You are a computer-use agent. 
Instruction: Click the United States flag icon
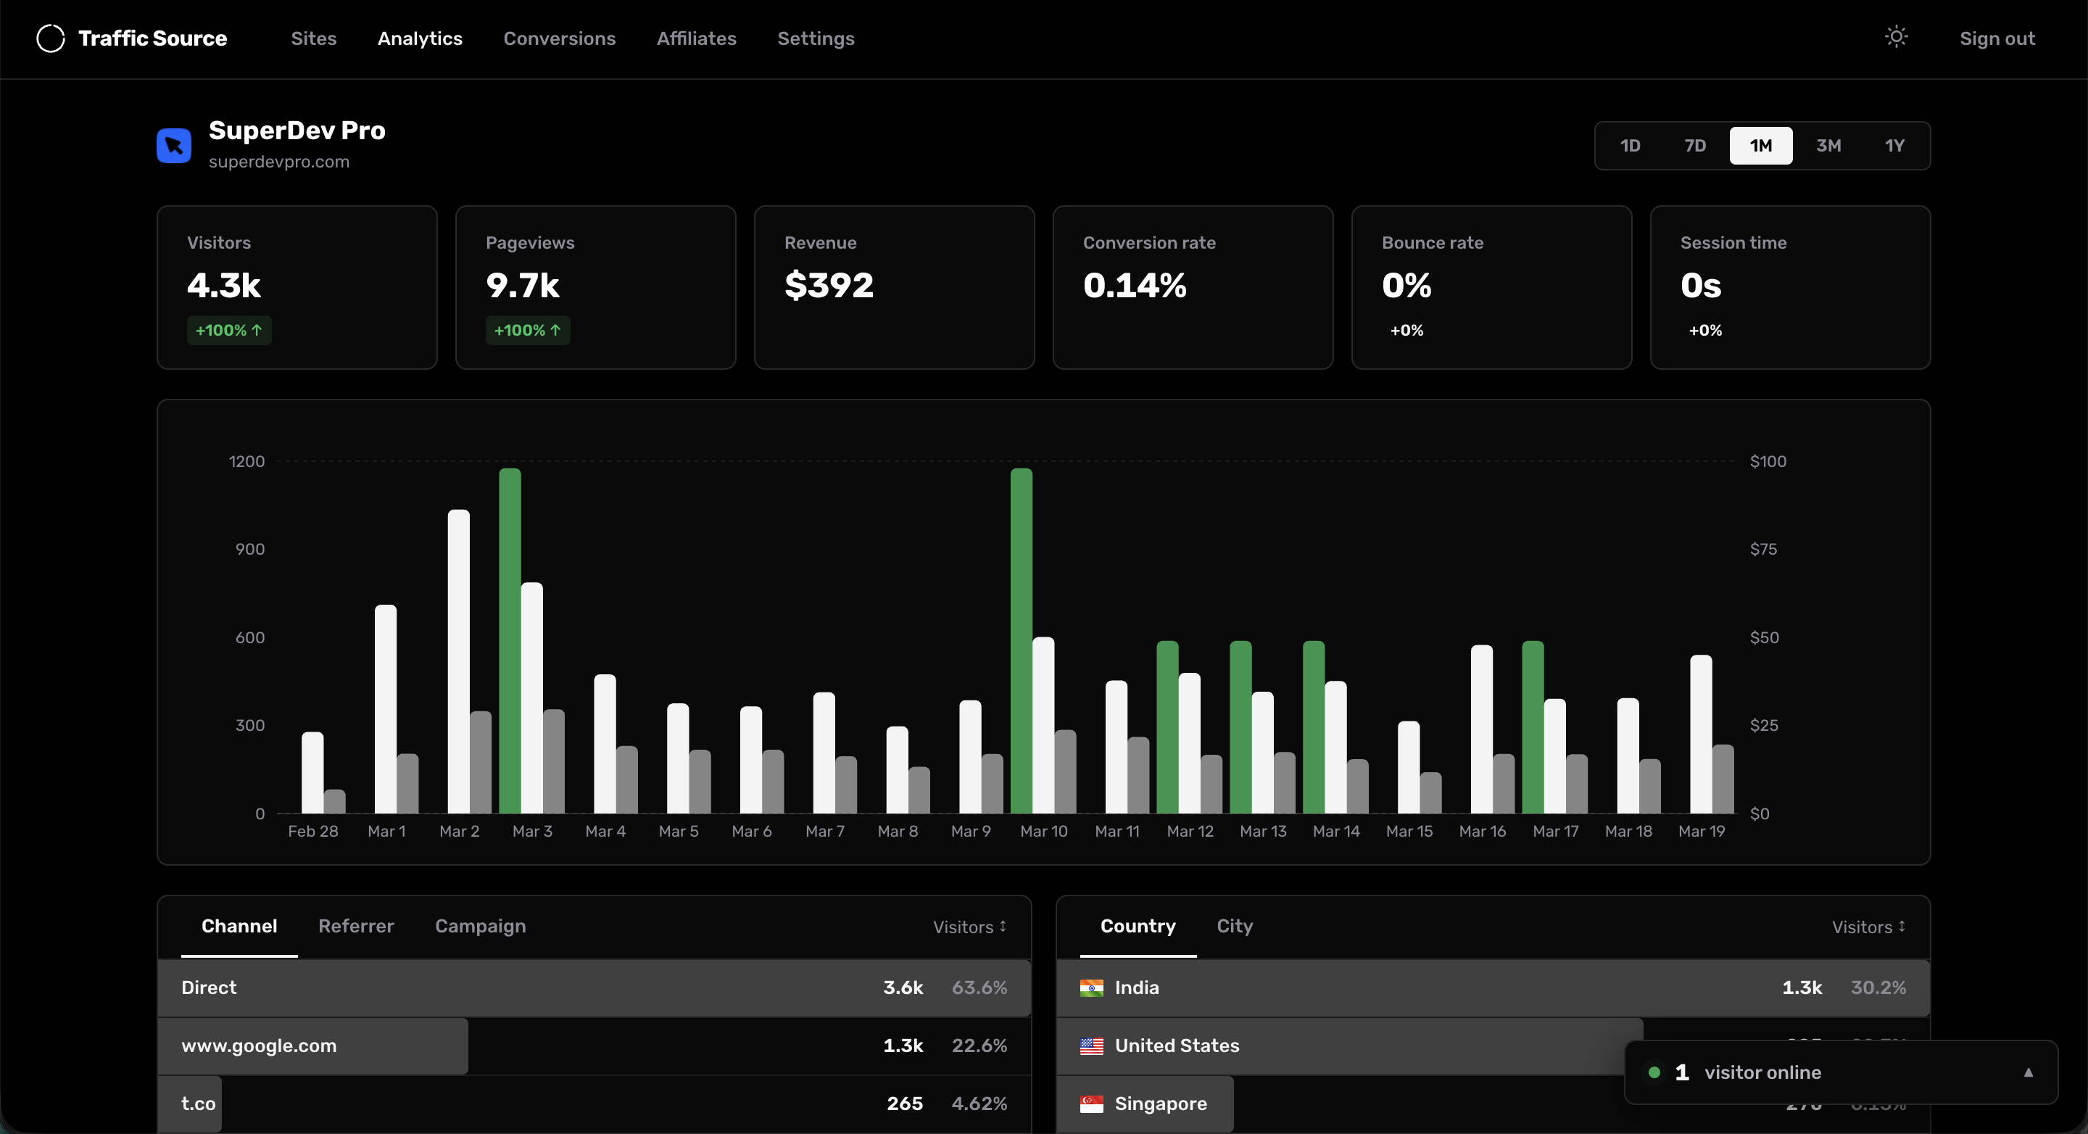pos(1092,1046)
